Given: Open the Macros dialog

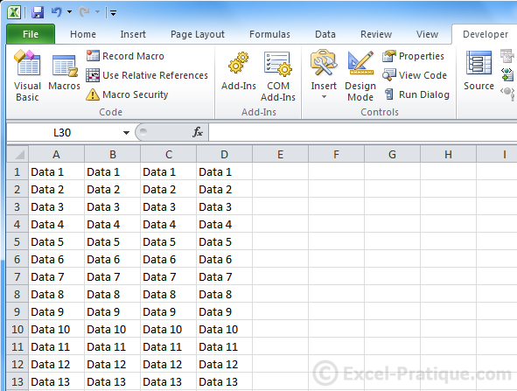Looking at the screenshot, I should pyautogui.click(x=64, y=73).
